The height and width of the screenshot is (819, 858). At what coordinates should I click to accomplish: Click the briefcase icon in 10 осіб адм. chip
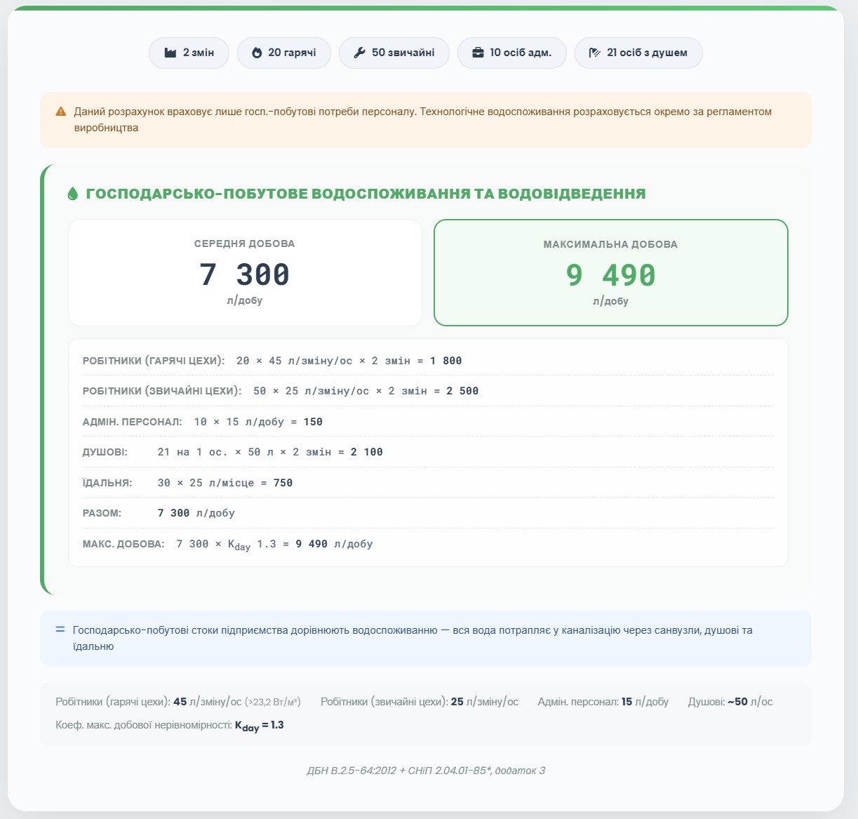[478, 53]
